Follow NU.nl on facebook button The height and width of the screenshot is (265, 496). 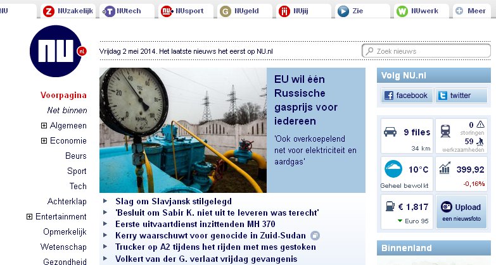point(406,96)
